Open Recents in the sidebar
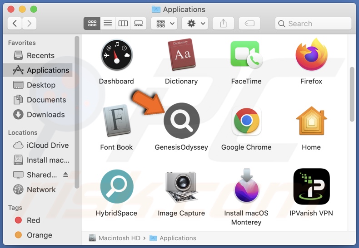The image size is (359, 248). point(38,55)
